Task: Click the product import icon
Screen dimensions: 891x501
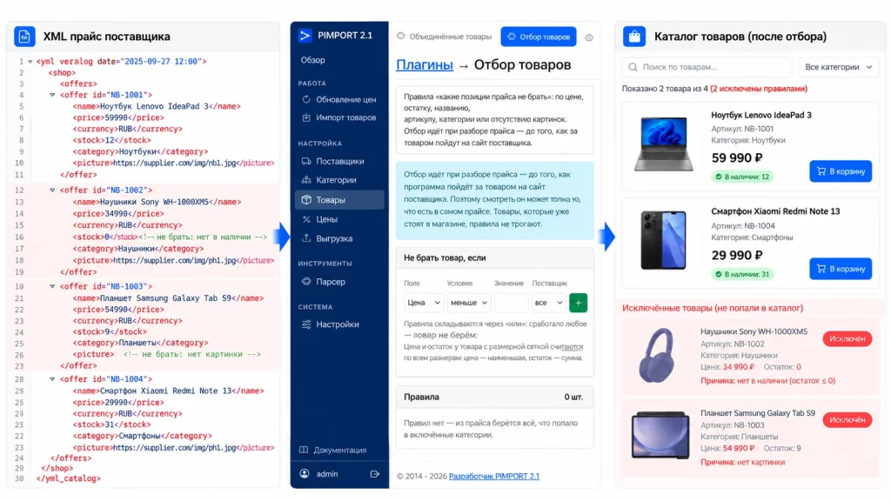Action: click(x=306, y=117)
